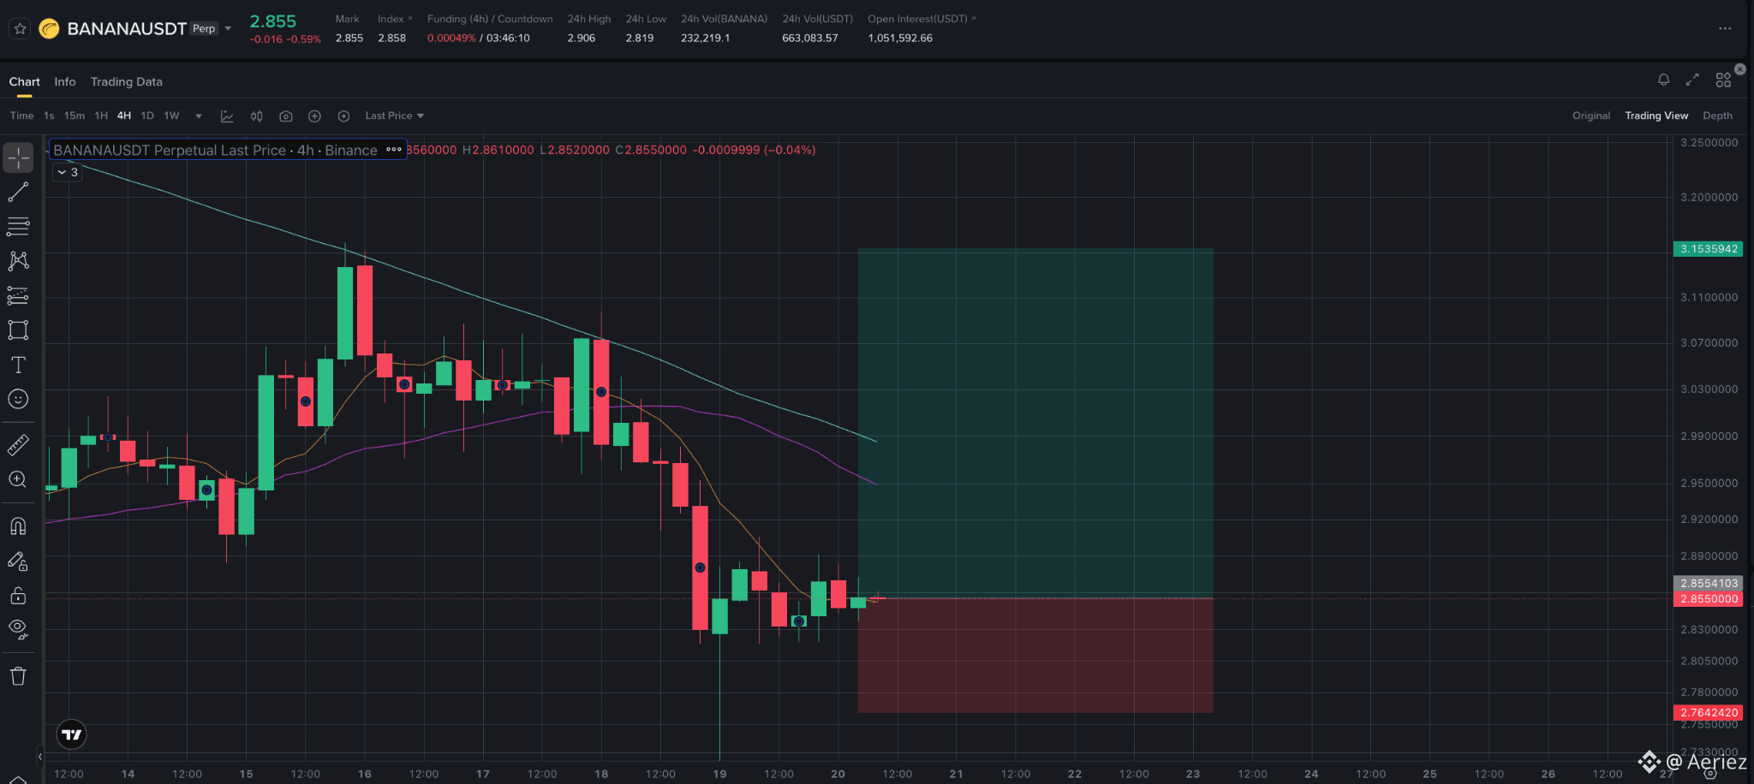Viewport: 1754px width, 784px height.
Task: Open the technical indicators icon
Action: (227, 116)
